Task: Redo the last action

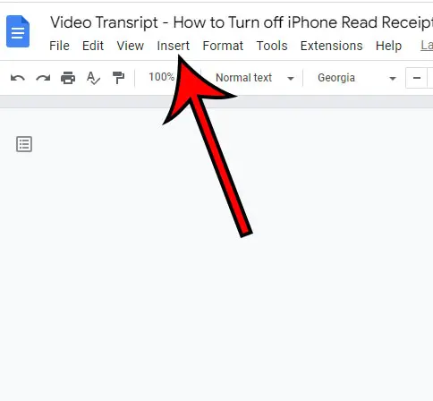Action: coord(43,78)
